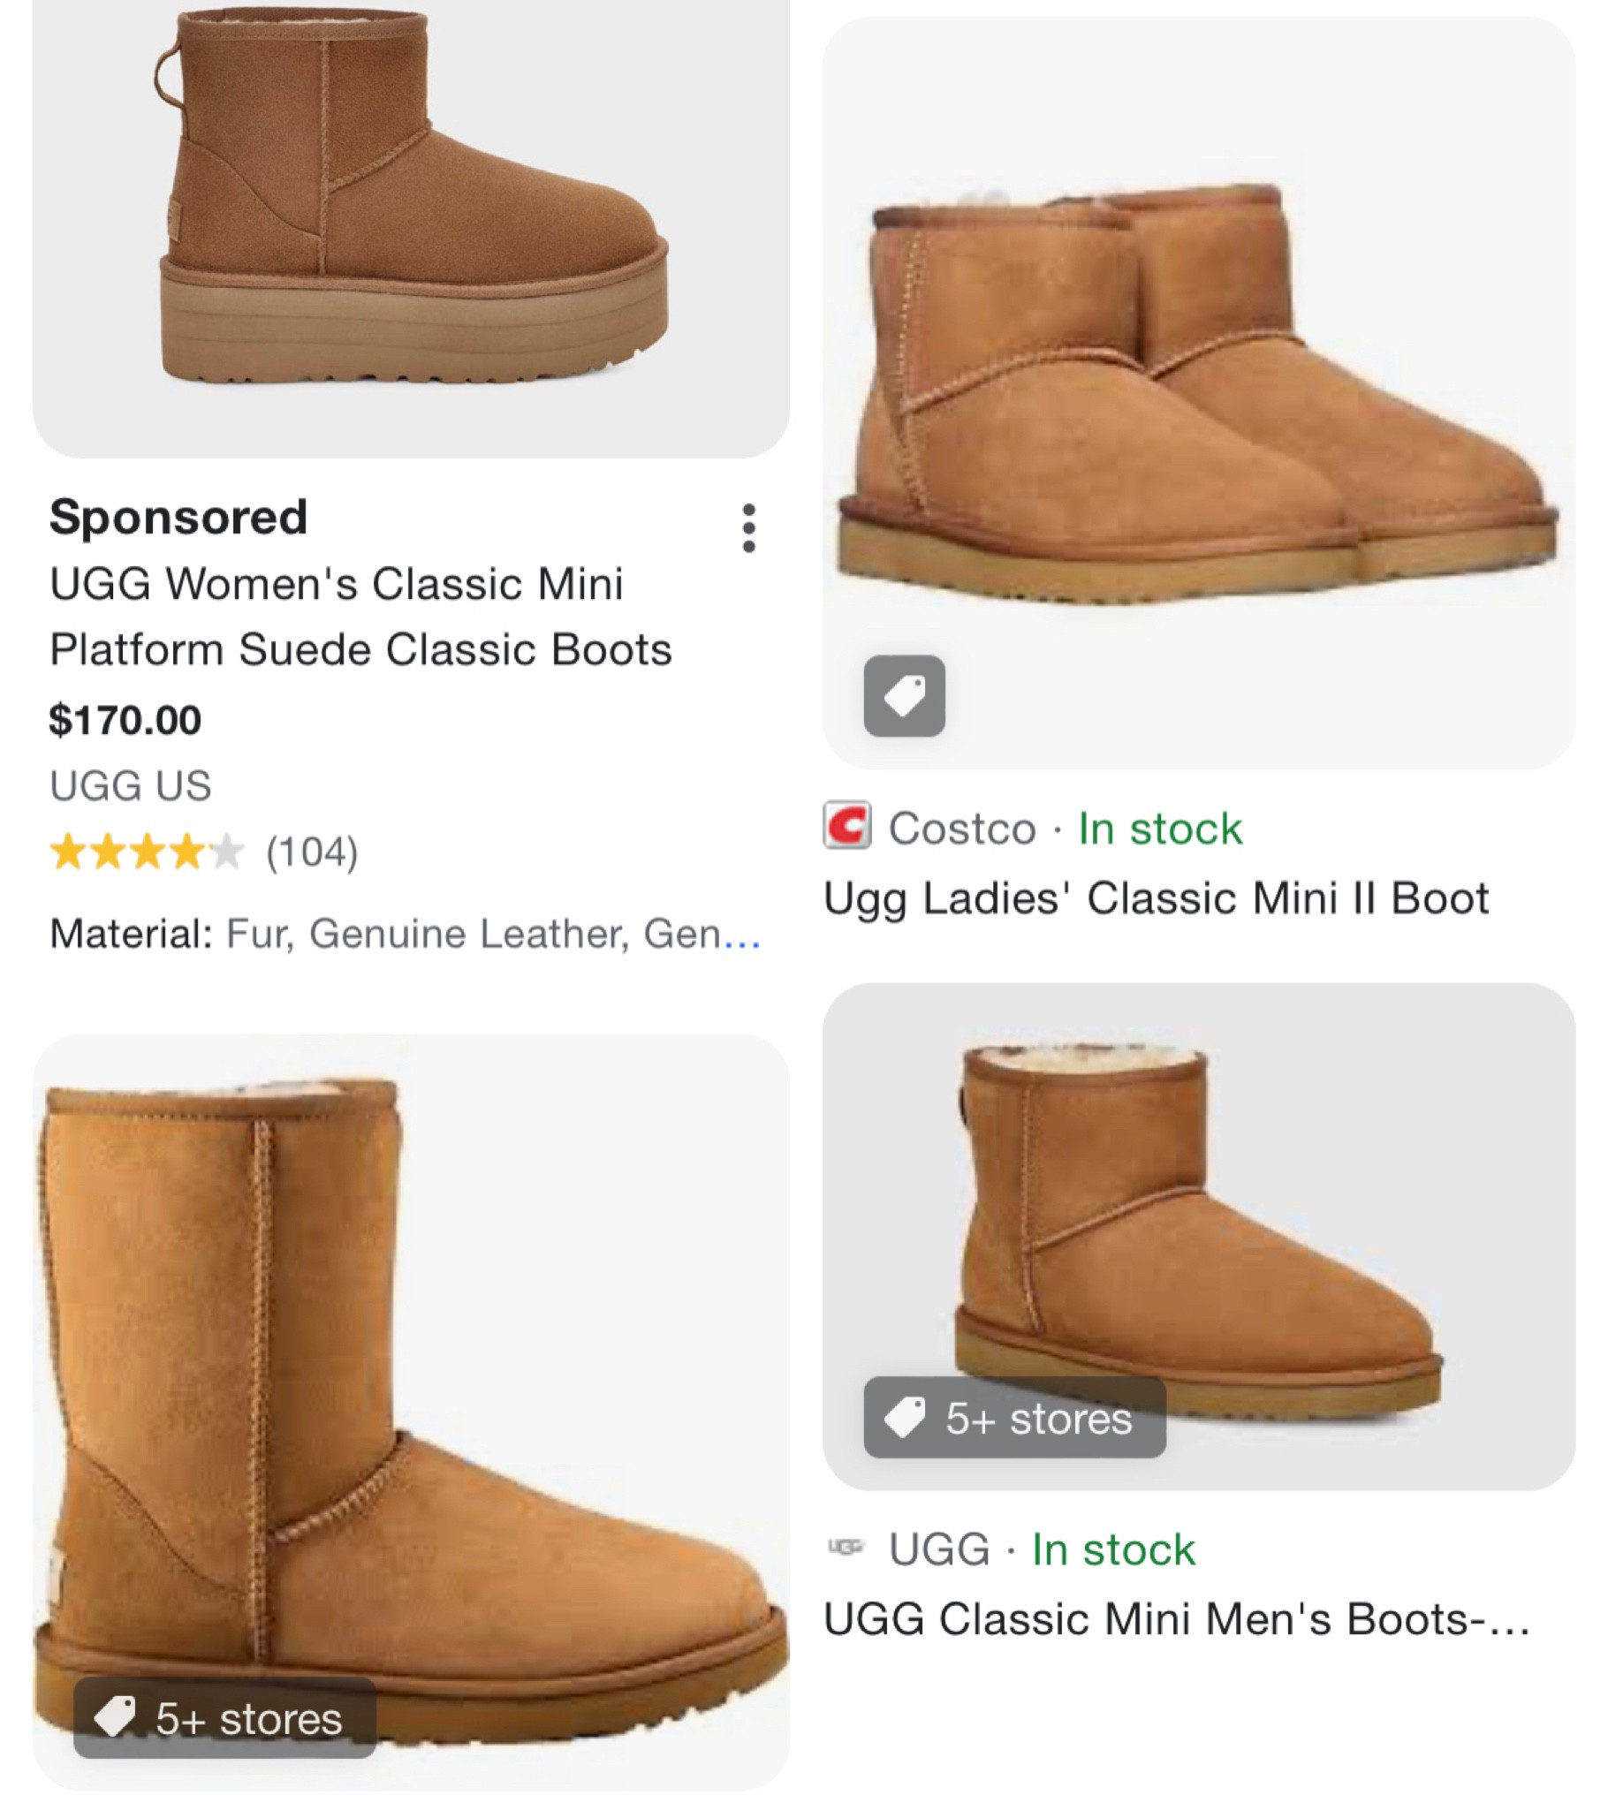Expand the truncated Material details ellipsis

point(742,935)
